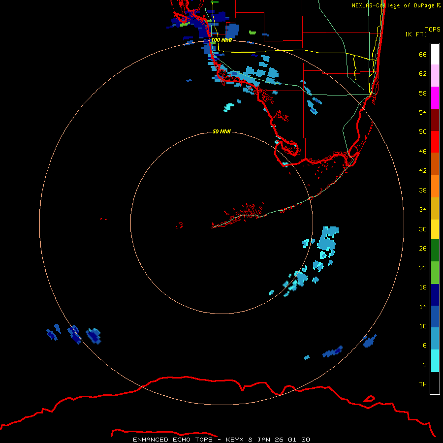Click the "[K FT]" units label
Image resolution: width=443 pixels, height=443 pixels.
416,34
